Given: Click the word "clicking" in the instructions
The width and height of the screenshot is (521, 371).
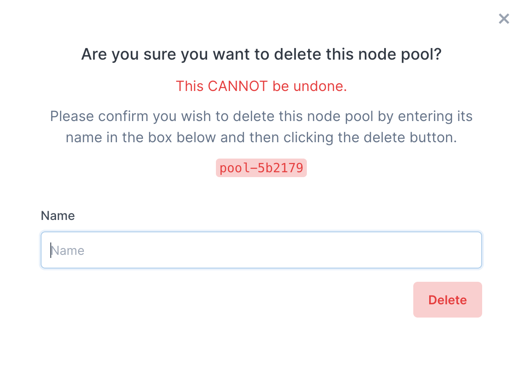Looking at the screenshot, I should [309, 137].
